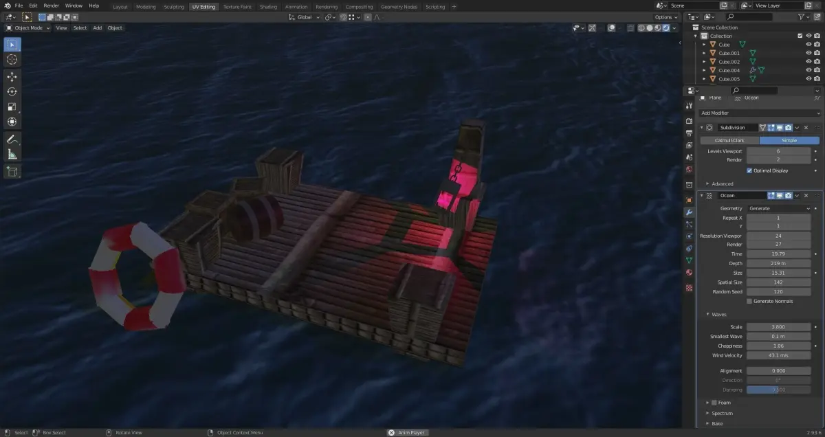The image size is (825, 437).
Task: Select the Annotate tool
Action: [x=12, y=139]
